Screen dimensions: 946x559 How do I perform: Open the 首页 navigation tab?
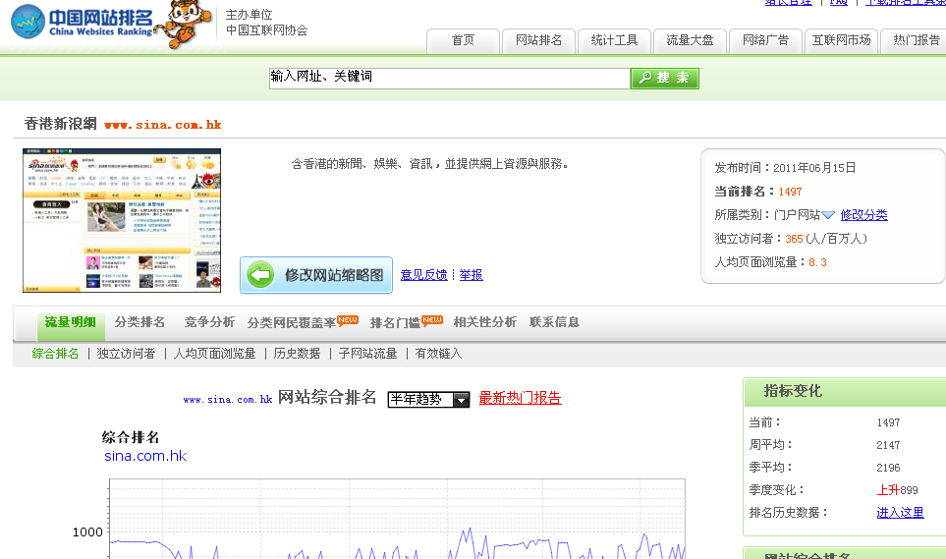463,41
